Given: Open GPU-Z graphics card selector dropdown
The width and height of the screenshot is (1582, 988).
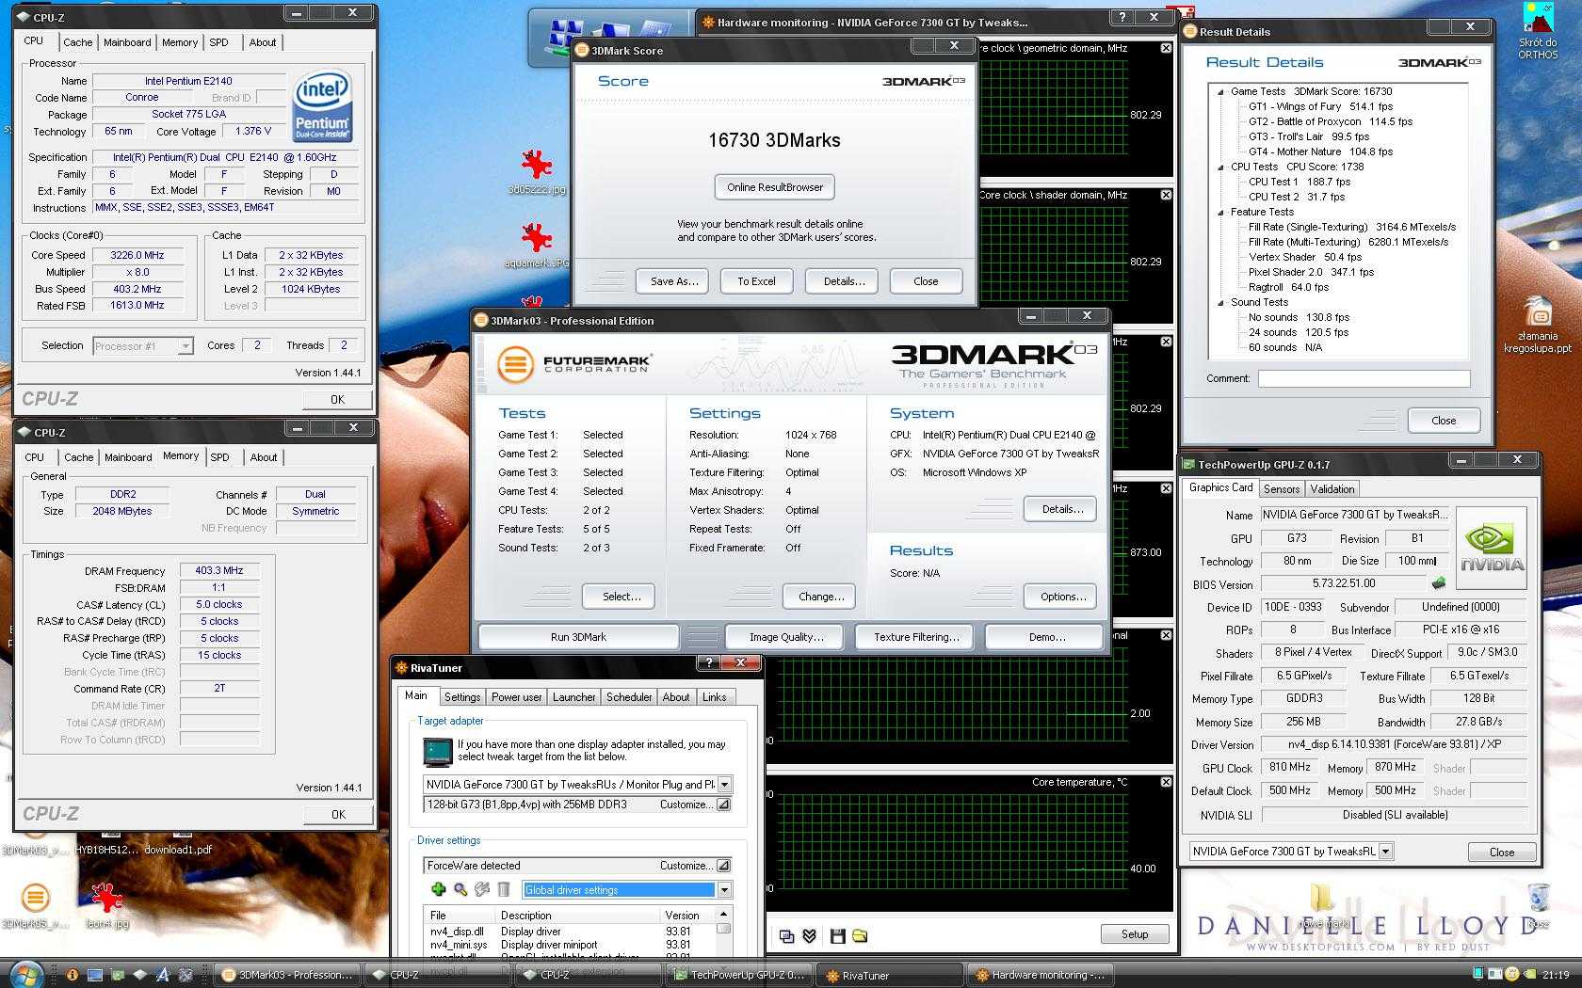Looking at the screenshot, I should pos(1385,852).
